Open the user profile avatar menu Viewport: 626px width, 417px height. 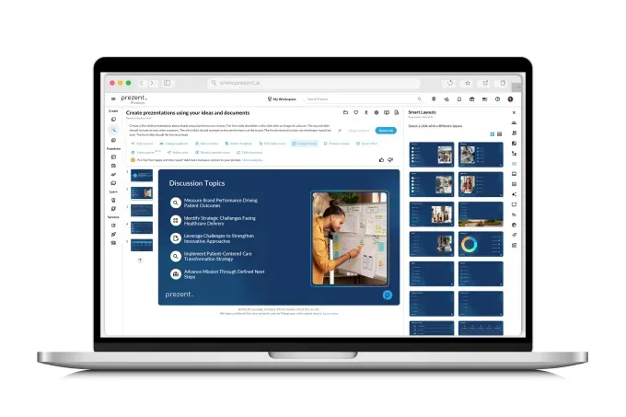tap(510, 99)
